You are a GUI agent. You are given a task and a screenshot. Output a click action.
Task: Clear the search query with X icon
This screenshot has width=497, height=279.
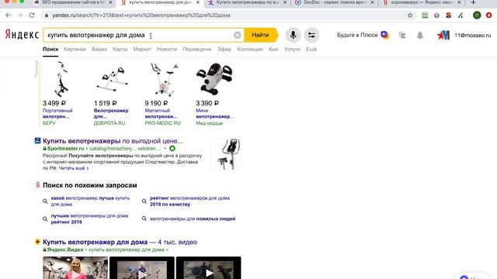click(237, 35)
